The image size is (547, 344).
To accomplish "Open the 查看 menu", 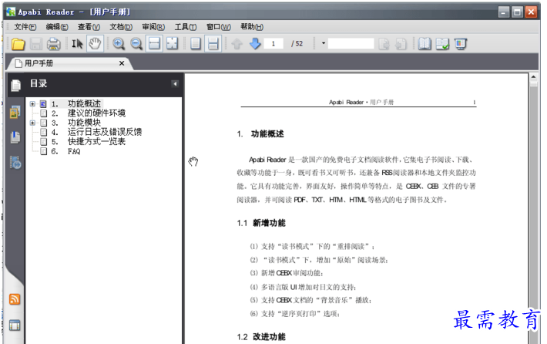I will pos(89,27).
